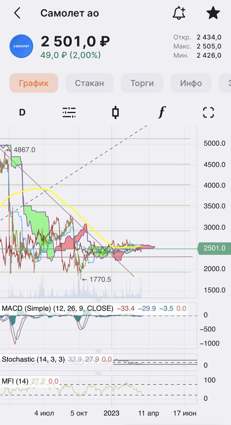
Task: Change the D timeframe selector
Action: pyautogui.click(x=22, y=113)
